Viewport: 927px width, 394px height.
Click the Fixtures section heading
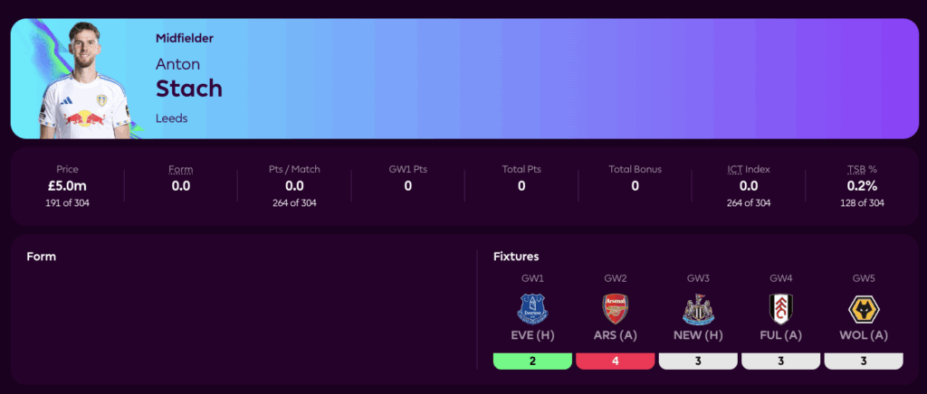tap(516, 257)
